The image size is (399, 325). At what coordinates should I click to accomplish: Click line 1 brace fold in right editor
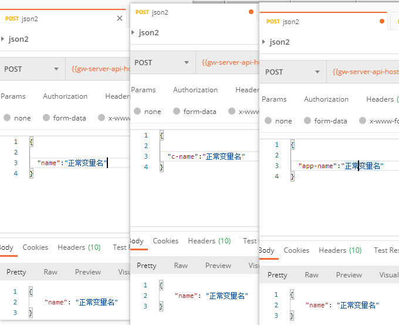292,145
